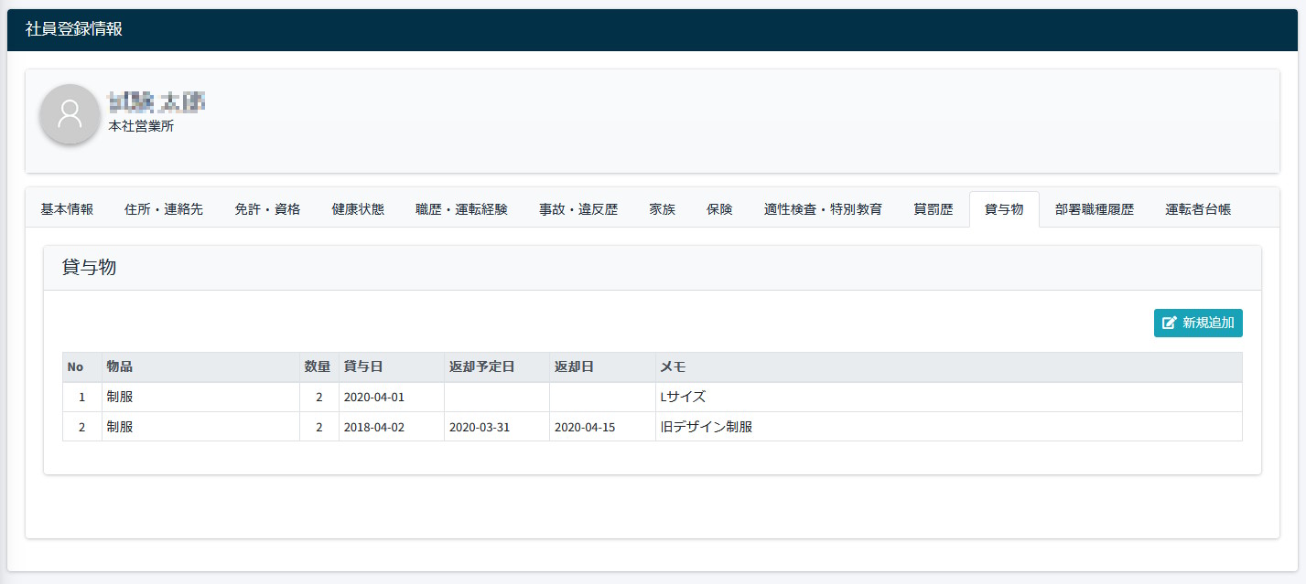Click the 返却予定日 column header
The image size is (1306, 584).
tap(482, 367)
